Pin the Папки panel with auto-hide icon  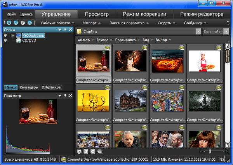(x=65, y=30)
